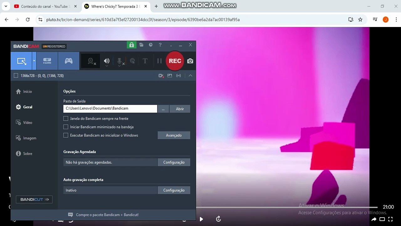
Task: Select Bandicam screen recording mode
Action: pyautogui.click(x=21, y=61)
